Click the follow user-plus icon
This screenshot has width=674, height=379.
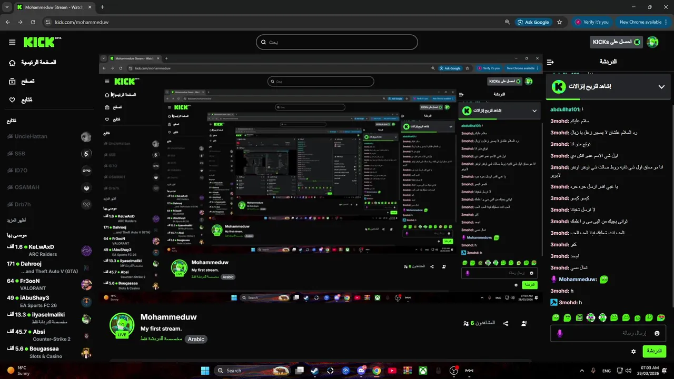click(x=524, y=323)
